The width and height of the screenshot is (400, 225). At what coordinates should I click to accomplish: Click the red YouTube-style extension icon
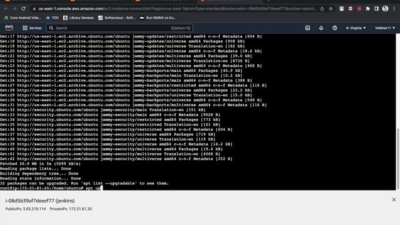pyautogui.click(x=351, y=9)
